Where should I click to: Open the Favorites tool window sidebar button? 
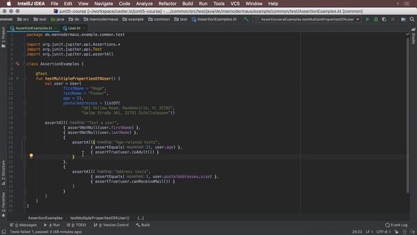pos(3,204)
